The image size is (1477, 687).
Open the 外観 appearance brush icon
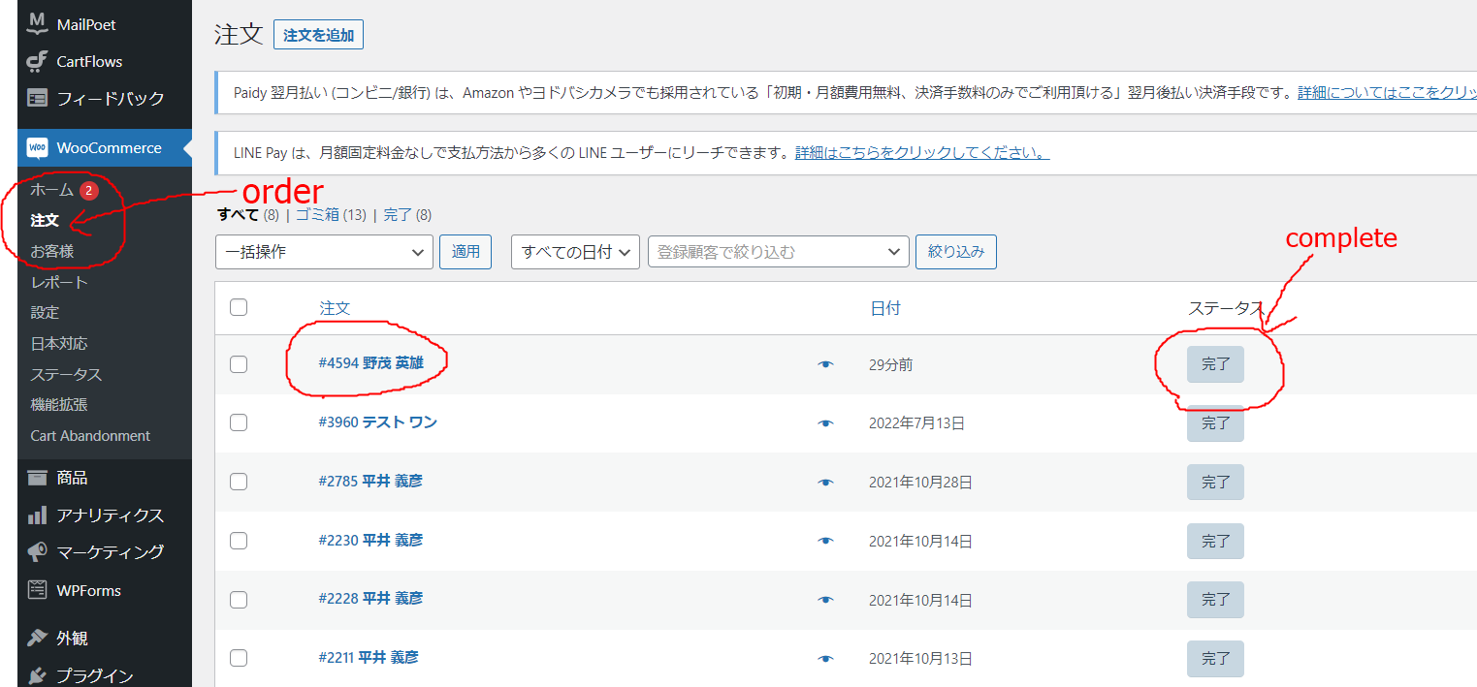coord(37,638)
